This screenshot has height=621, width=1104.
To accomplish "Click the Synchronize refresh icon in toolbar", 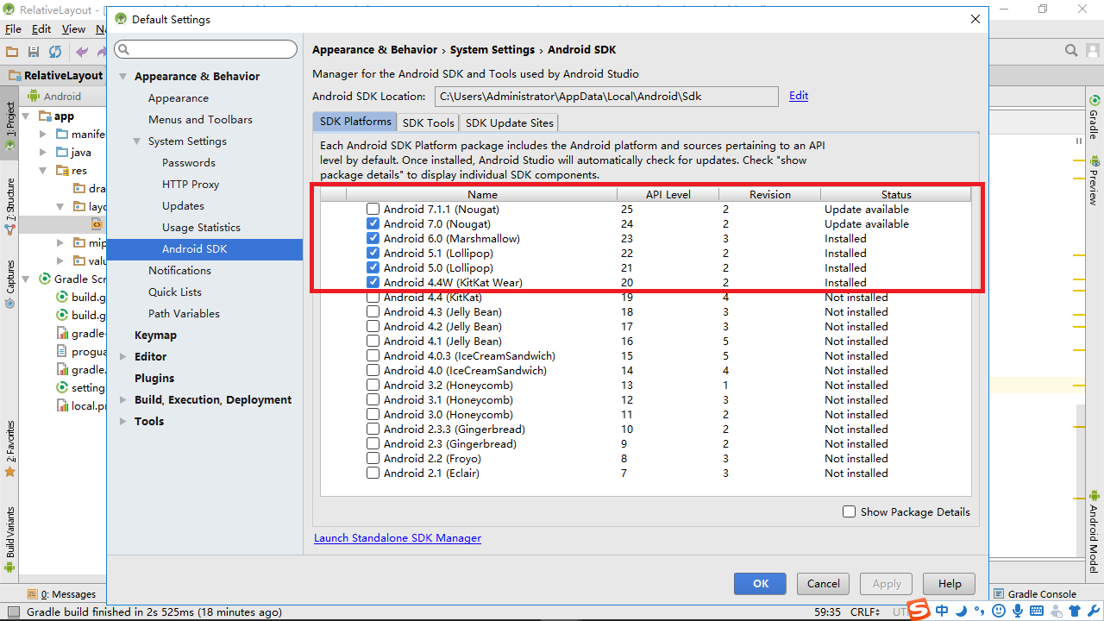I will pyautogui.click(x=55, y=52).
